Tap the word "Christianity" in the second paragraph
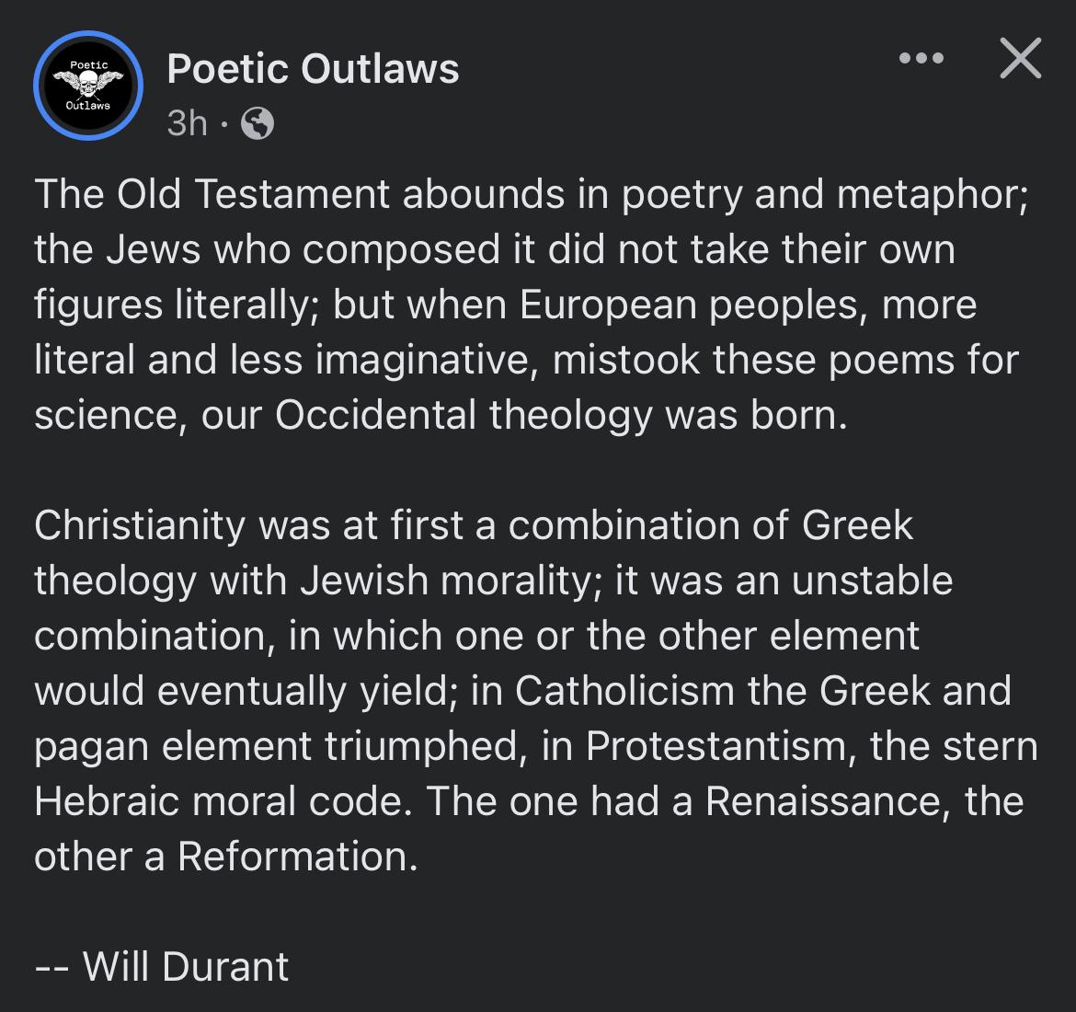This screenshot has width=1076, height=1012. pos(140,526)
